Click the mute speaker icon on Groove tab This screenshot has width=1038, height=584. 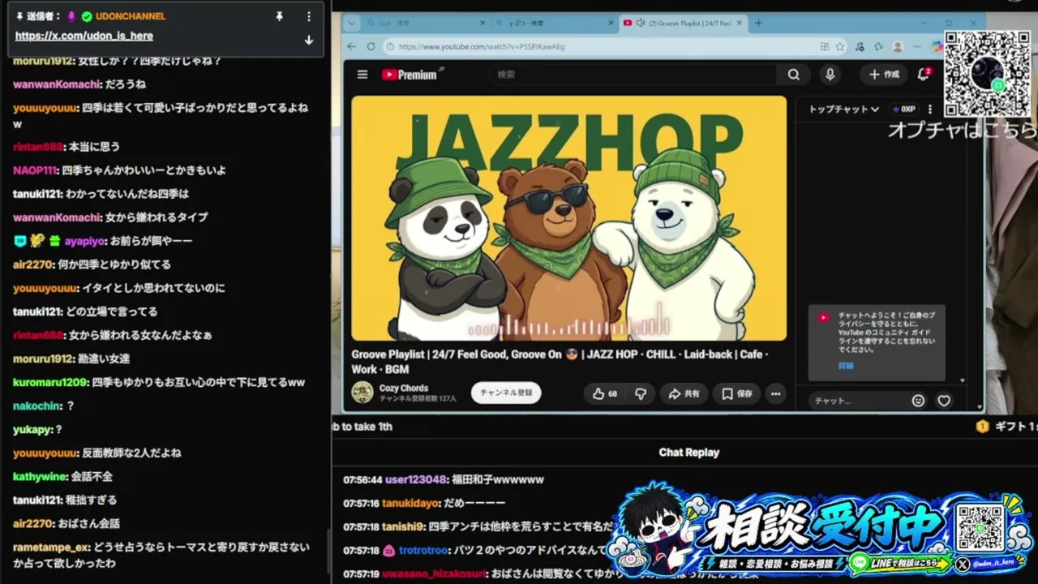(x=640, y=23)
